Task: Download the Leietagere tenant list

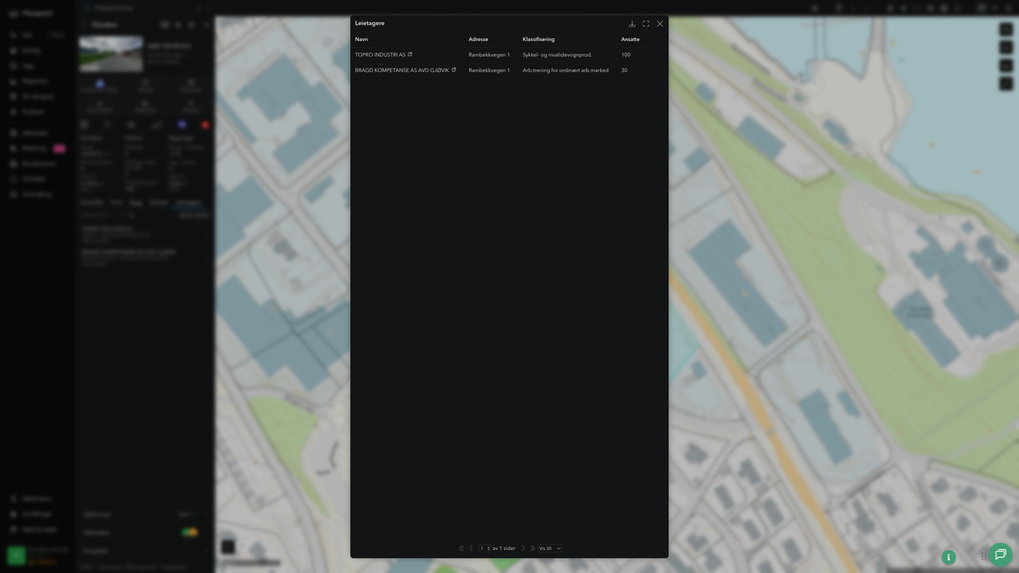Action: coord(632,24)
